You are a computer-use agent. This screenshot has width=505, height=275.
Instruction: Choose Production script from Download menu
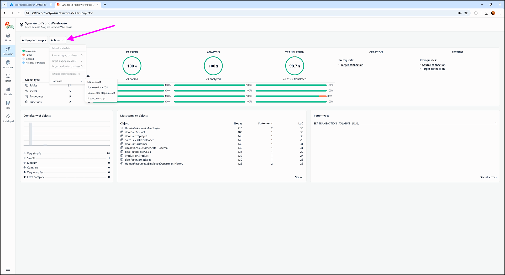(96, 98)
